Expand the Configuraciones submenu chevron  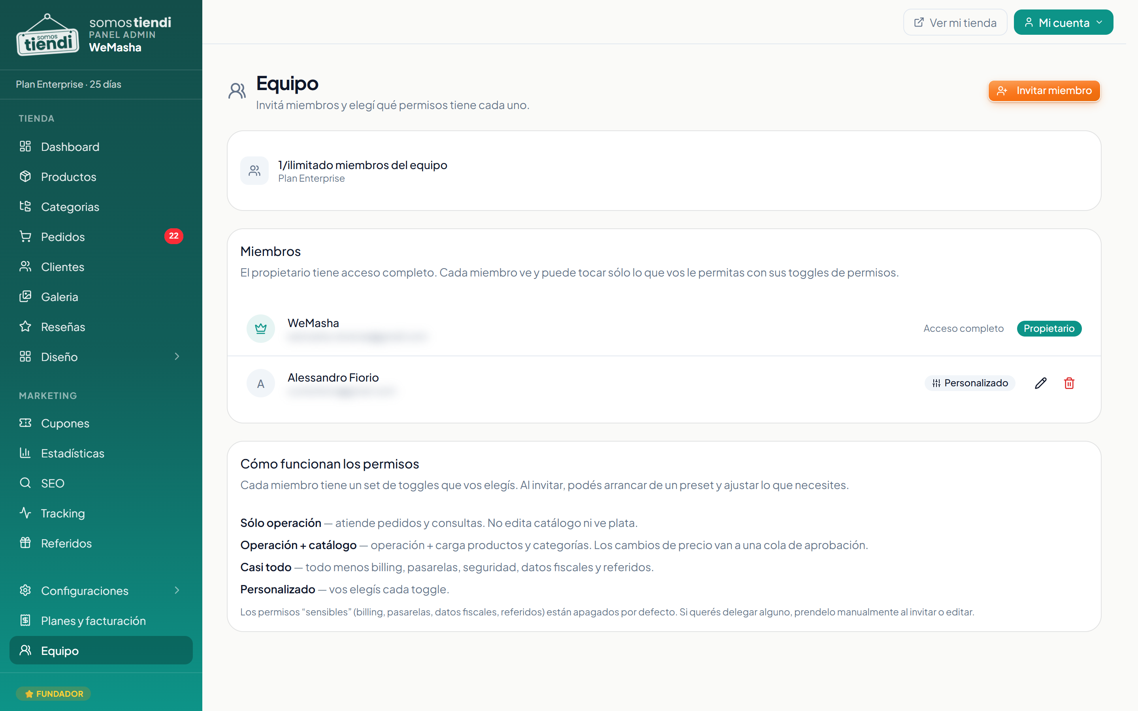point(177,590)
